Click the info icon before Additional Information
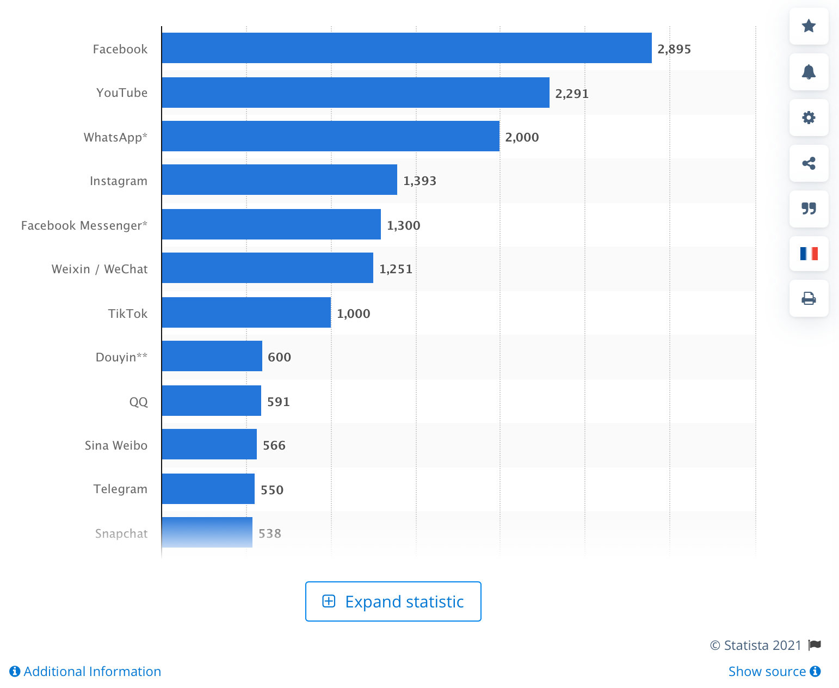This screenshot has height=688, width=839. pos(15,671)
